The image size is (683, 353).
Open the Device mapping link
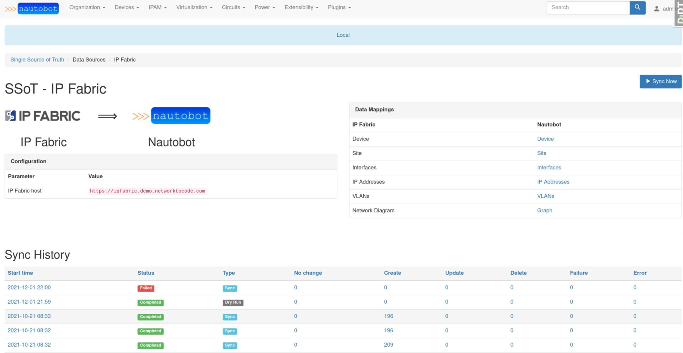[x=545, y=139]
